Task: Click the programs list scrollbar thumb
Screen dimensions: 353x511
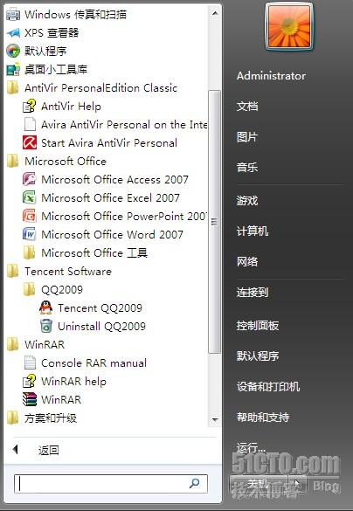Action: coord(214,222)
